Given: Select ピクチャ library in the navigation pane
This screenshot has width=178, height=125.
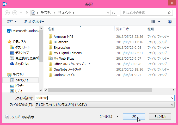Looking at the screenshot, I should 17,85.
